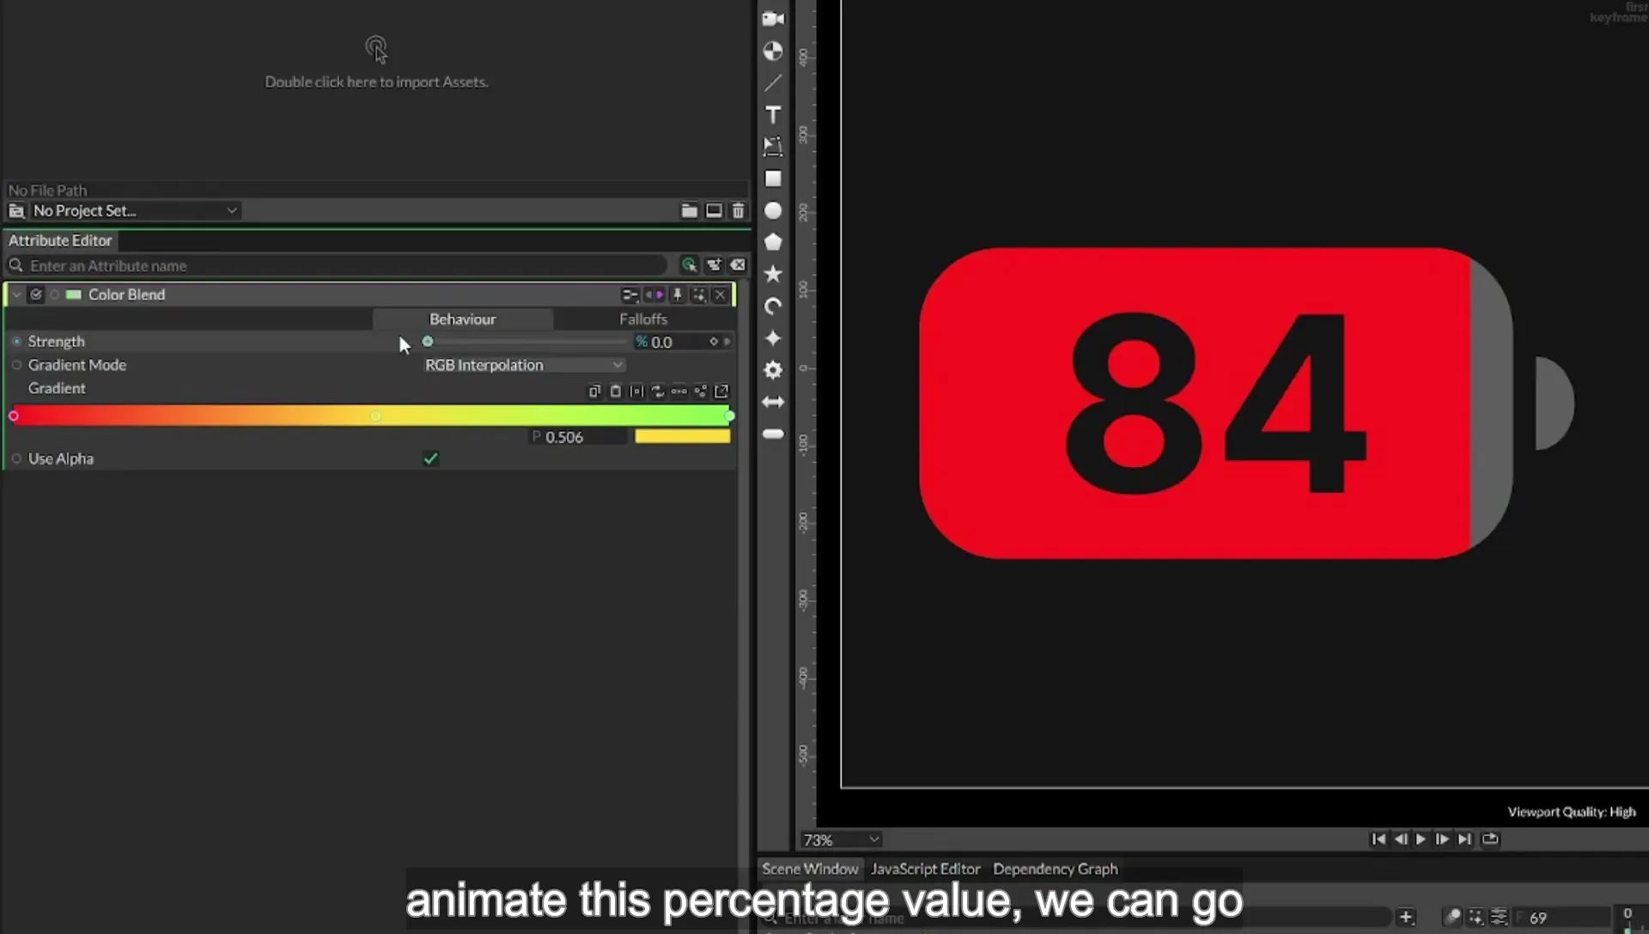Toggle the Use Alpha checkbox
This screenshot has width=1649, height=934.
click(x=430, y=458)
